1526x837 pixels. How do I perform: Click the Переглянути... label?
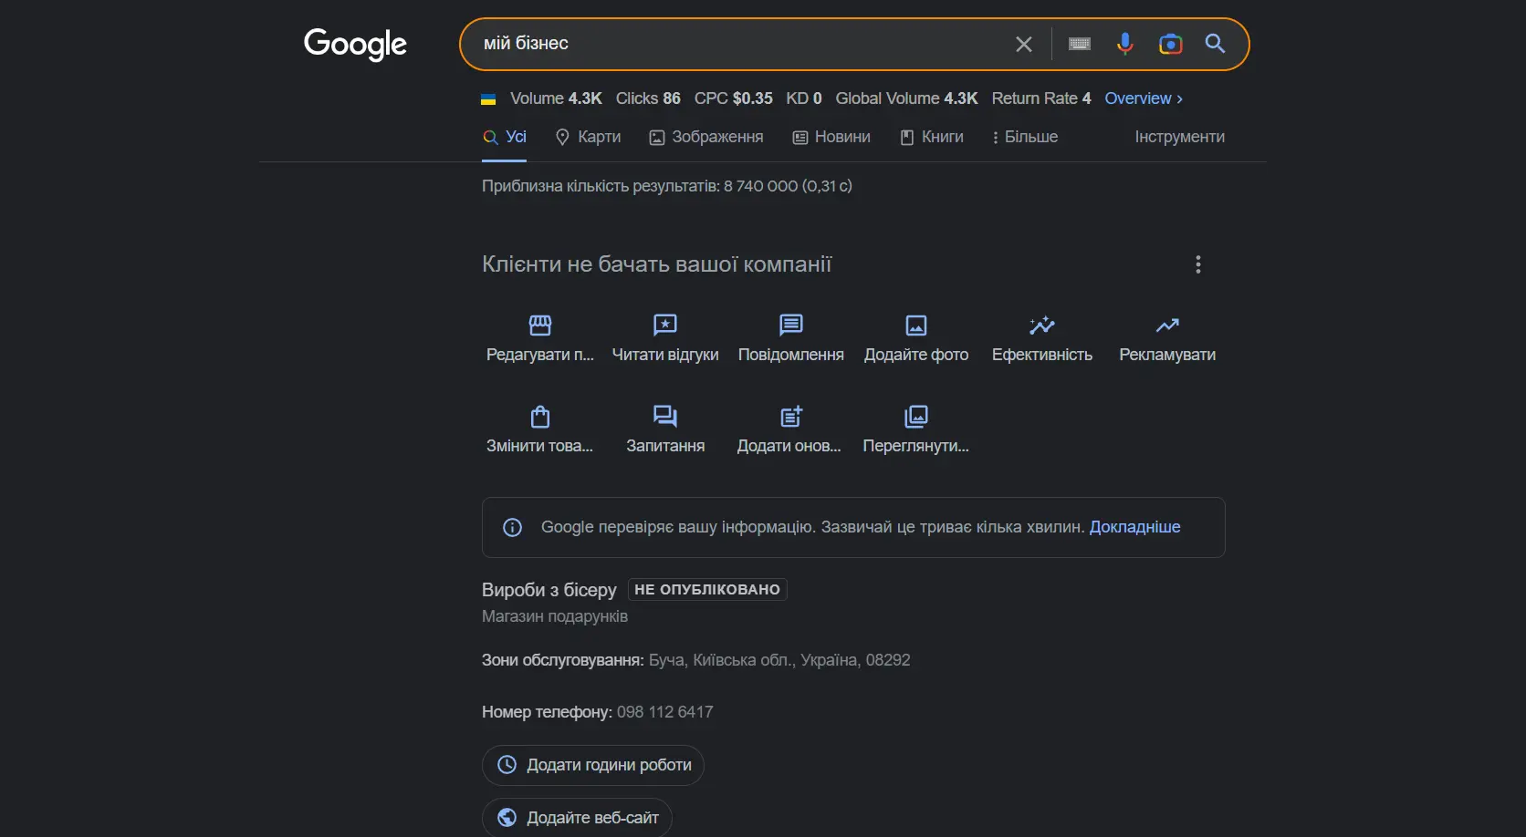pyautogui.click(x=916, y=446)
